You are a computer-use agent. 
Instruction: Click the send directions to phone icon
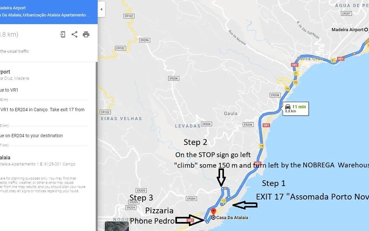coord(63,34)
